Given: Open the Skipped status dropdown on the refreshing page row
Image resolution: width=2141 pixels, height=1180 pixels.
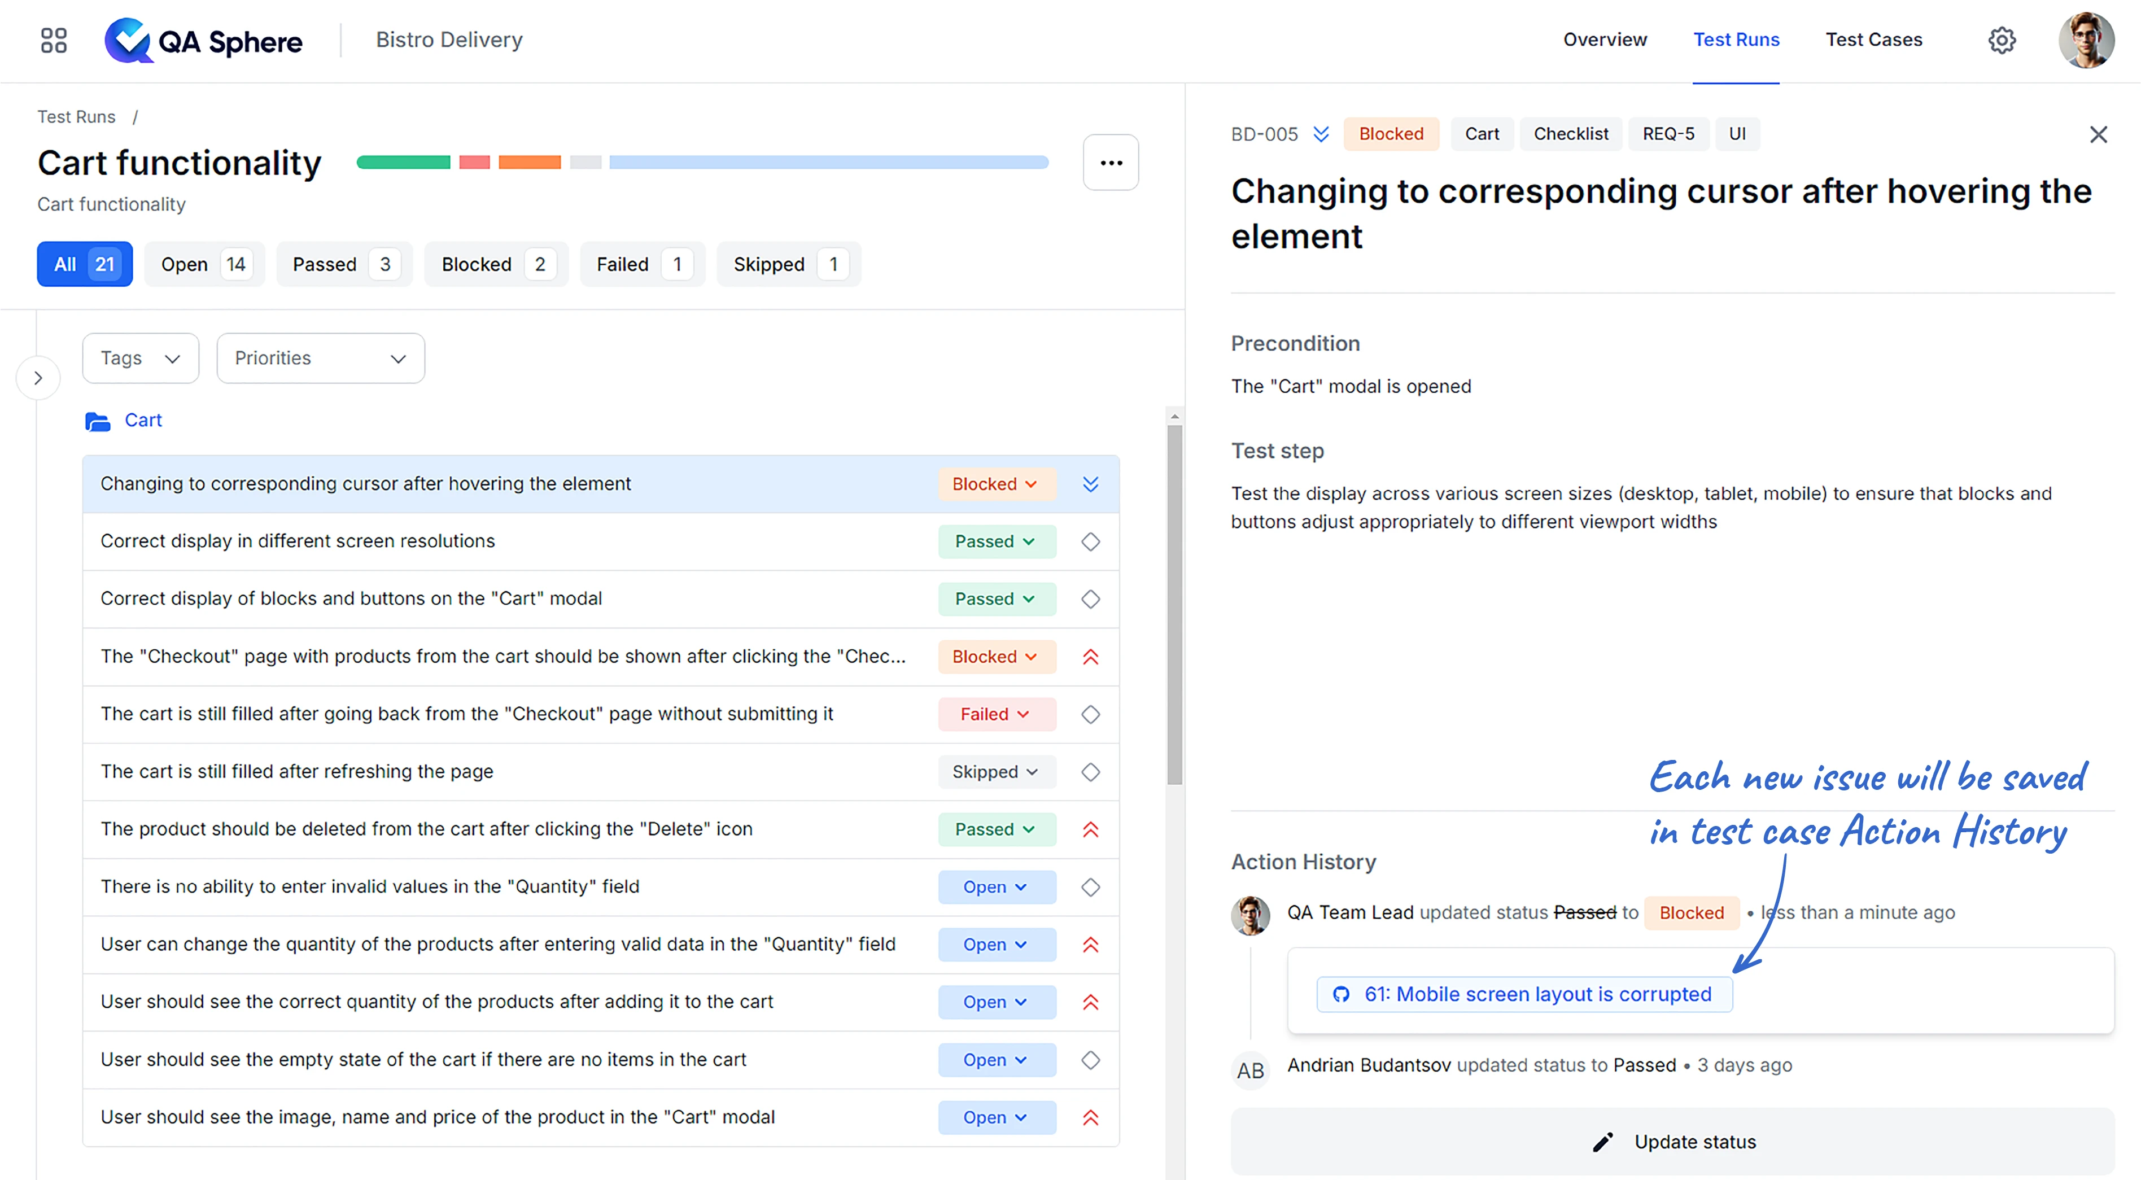Looking at the screenshot, I should click(x=996, y=771).
